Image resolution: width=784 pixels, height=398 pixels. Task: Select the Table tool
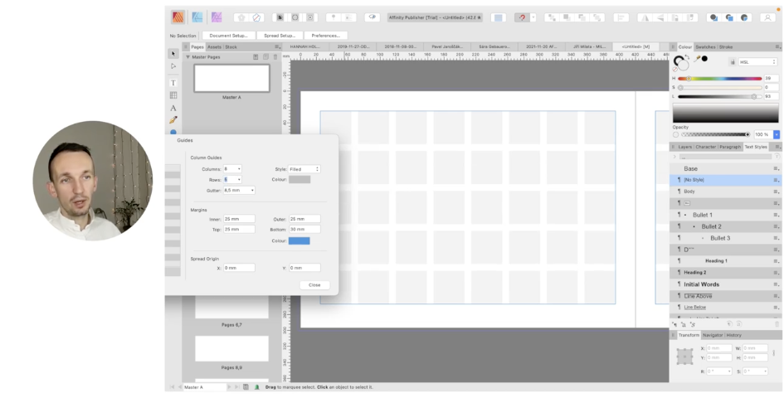(173, 95)
